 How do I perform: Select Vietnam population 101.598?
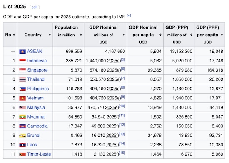pos(74,98)
